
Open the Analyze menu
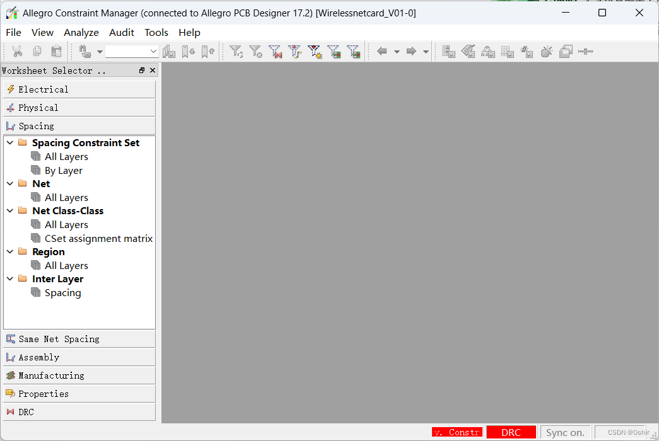81,33
